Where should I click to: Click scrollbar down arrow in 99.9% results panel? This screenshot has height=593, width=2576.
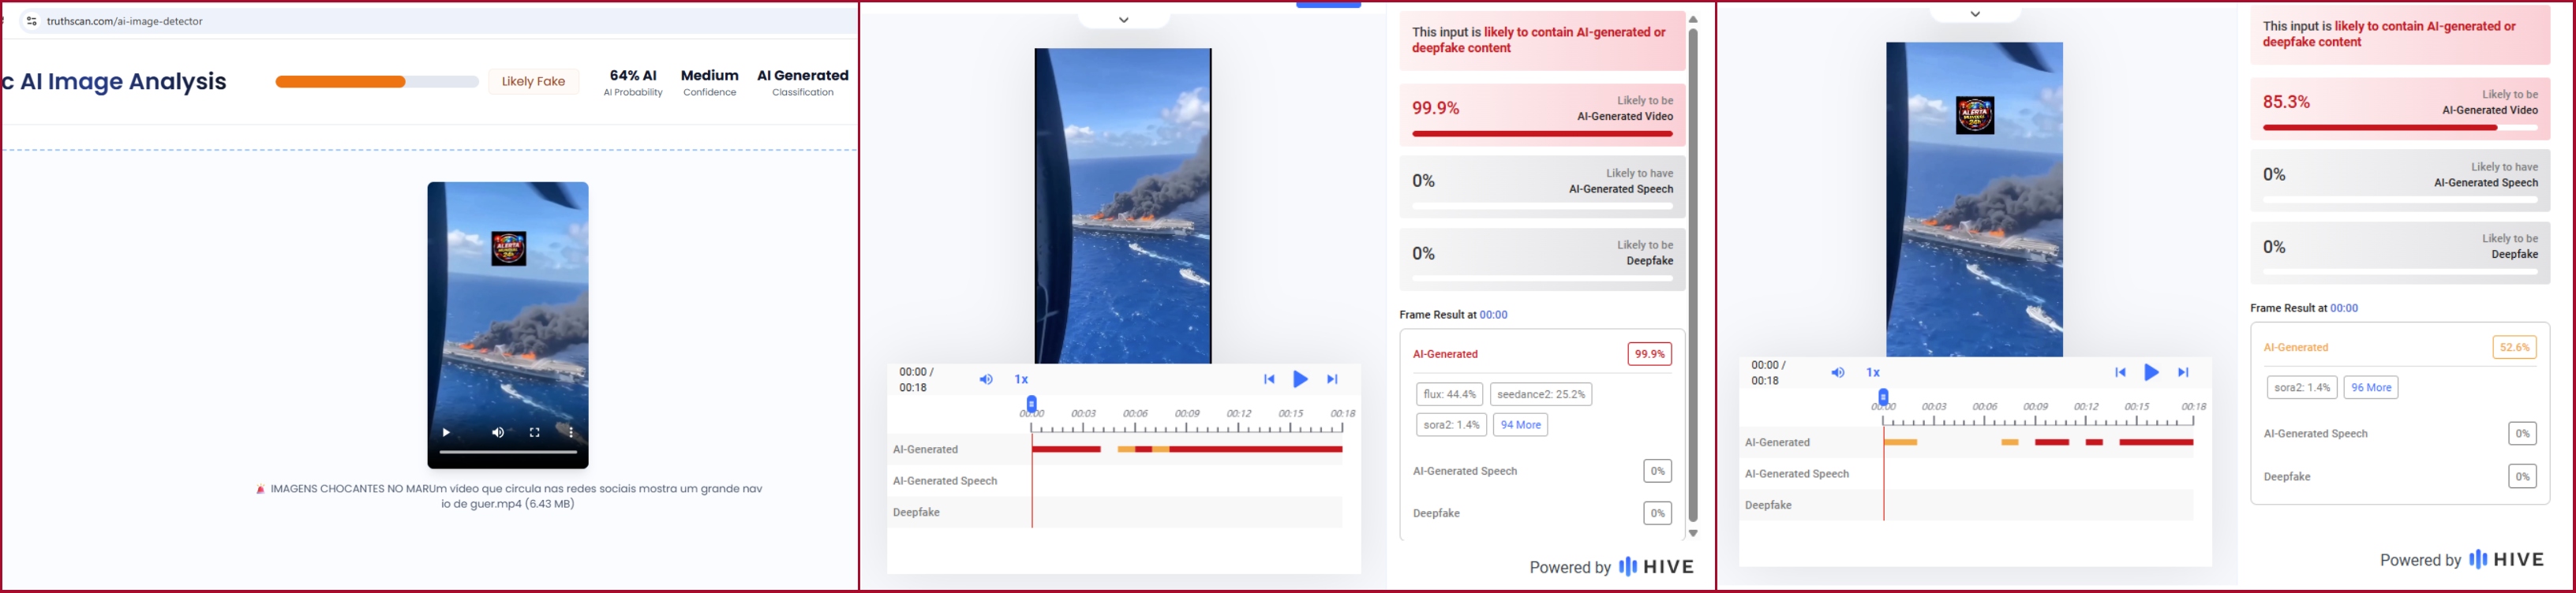pos(1693,533)
